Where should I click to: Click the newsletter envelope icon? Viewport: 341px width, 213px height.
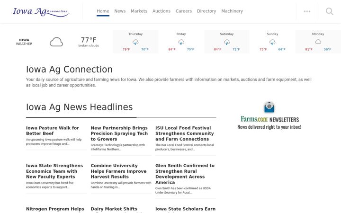pyautogui.click(x=269, y=107)
